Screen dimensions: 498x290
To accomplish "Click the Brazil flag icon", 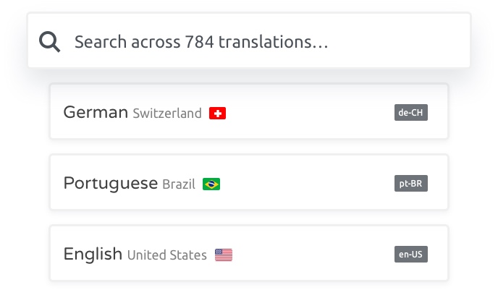I will coord(211,184).
